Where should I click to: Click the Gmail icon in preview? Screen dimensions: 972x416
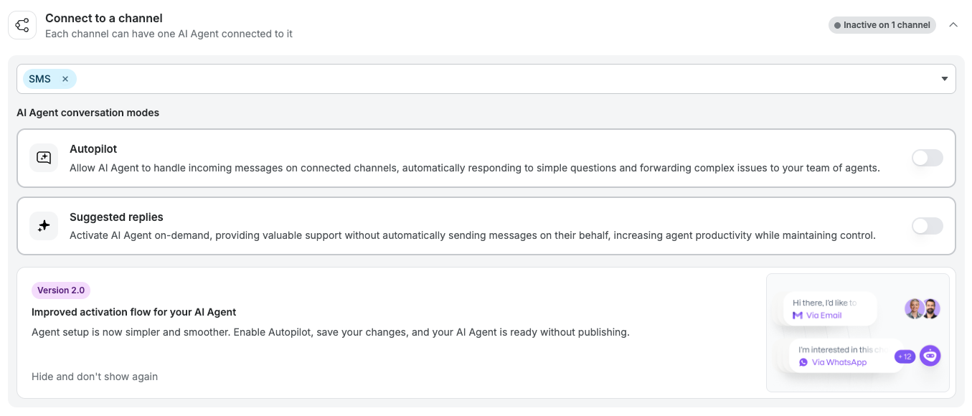(x=798, y=316)
